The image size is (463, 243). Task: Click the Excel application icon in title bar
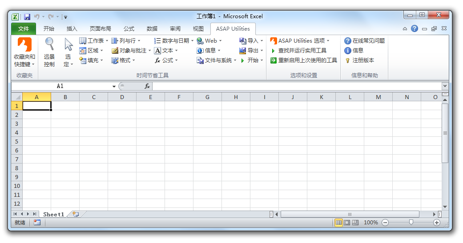16,17
